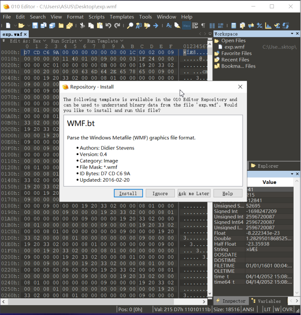Switch to the Explorer tab
The height and width of the screenshot is (315, 301).
265,166
